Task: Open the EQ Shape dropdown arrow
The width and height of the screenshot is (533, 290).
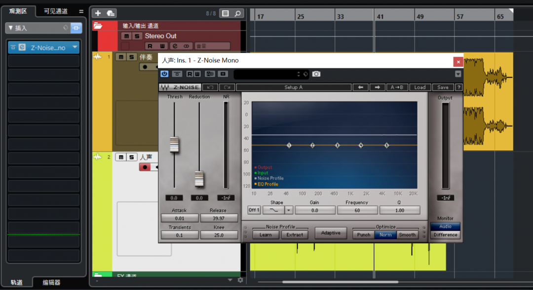Action: tap(288, 210)
